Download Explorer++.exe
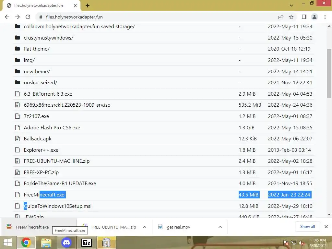332x249 pixels. click(41, 150)
